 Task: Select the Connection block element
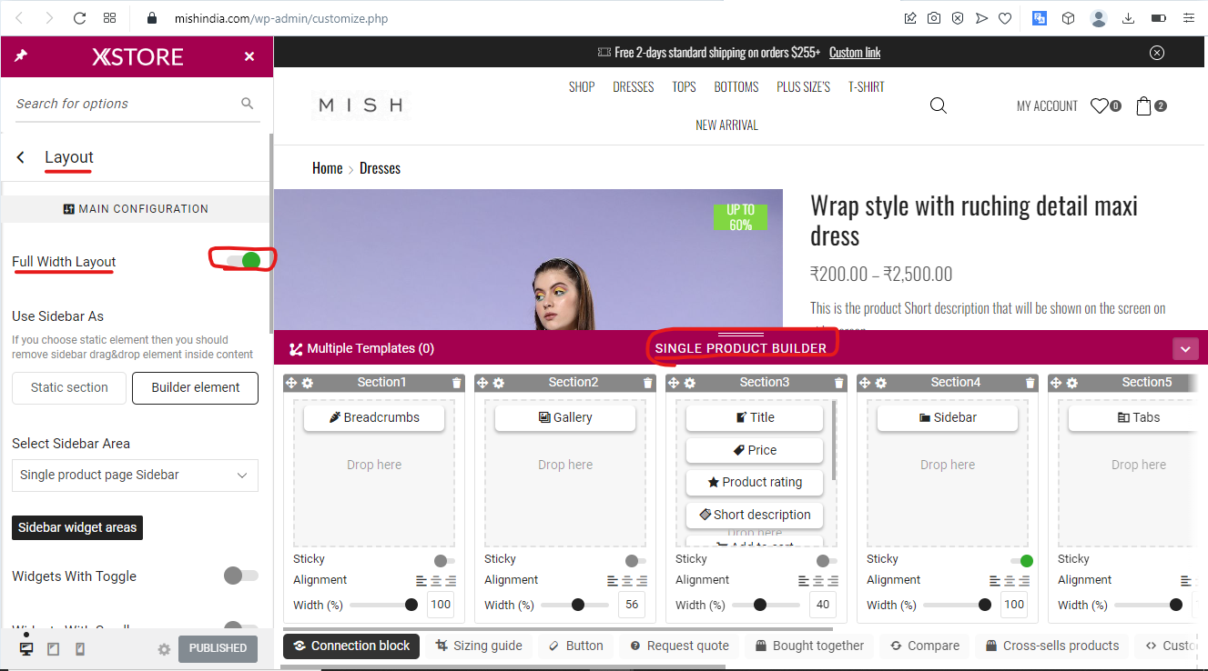(351, 646)
